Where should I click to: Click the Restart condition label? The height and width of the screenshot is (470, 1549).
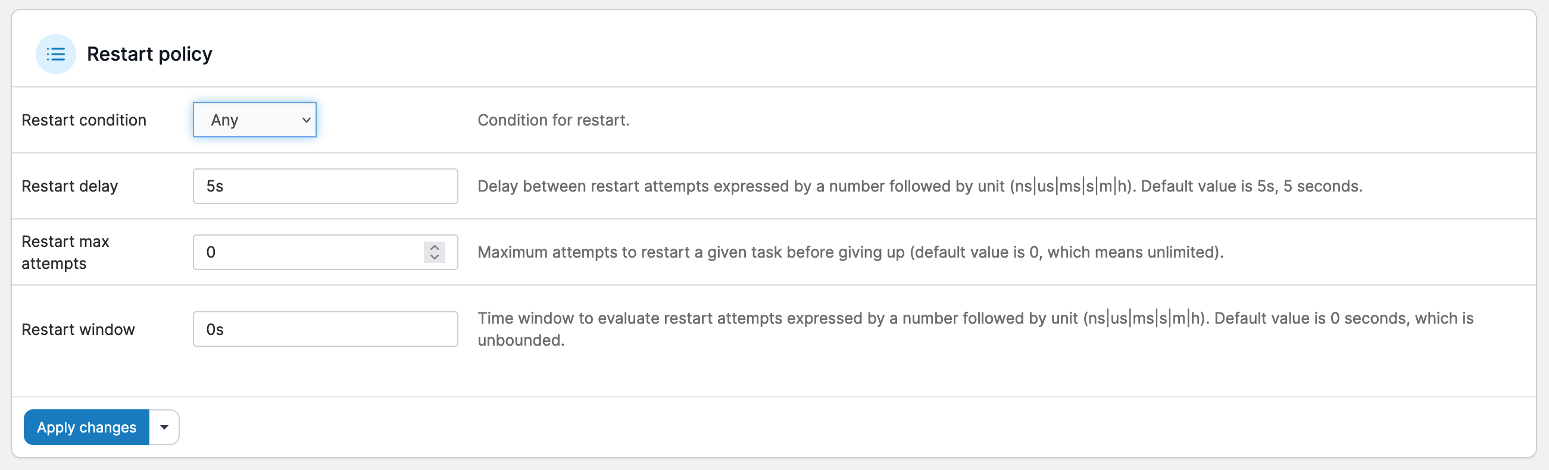point(83,120)
